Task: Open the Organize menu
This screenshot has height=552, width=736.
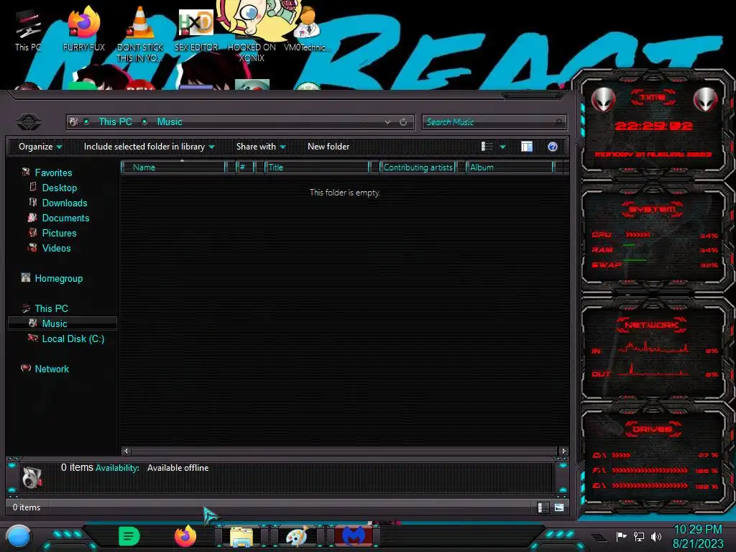Action: point(40,147)
